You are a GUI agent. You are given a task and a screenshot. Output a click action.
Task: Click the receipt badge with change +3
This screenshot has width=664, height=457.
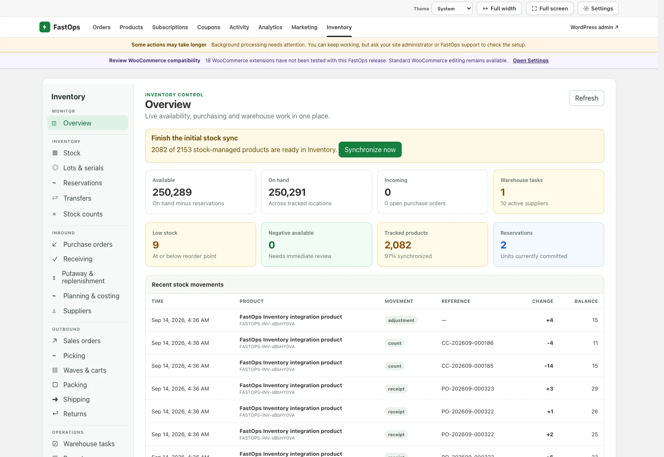click(396, 389)
